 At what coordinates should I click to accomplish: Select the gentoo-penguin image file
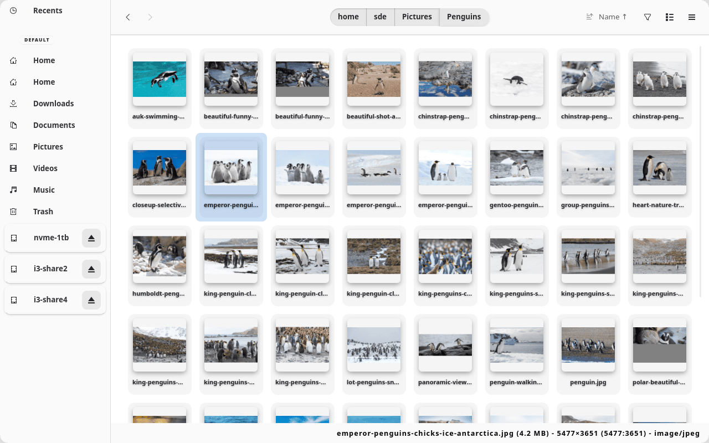[x=517, y=177]
